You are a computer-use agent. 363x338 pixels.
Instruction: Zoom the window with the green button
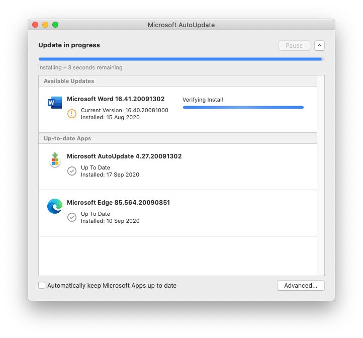click(x=55, y=25)
